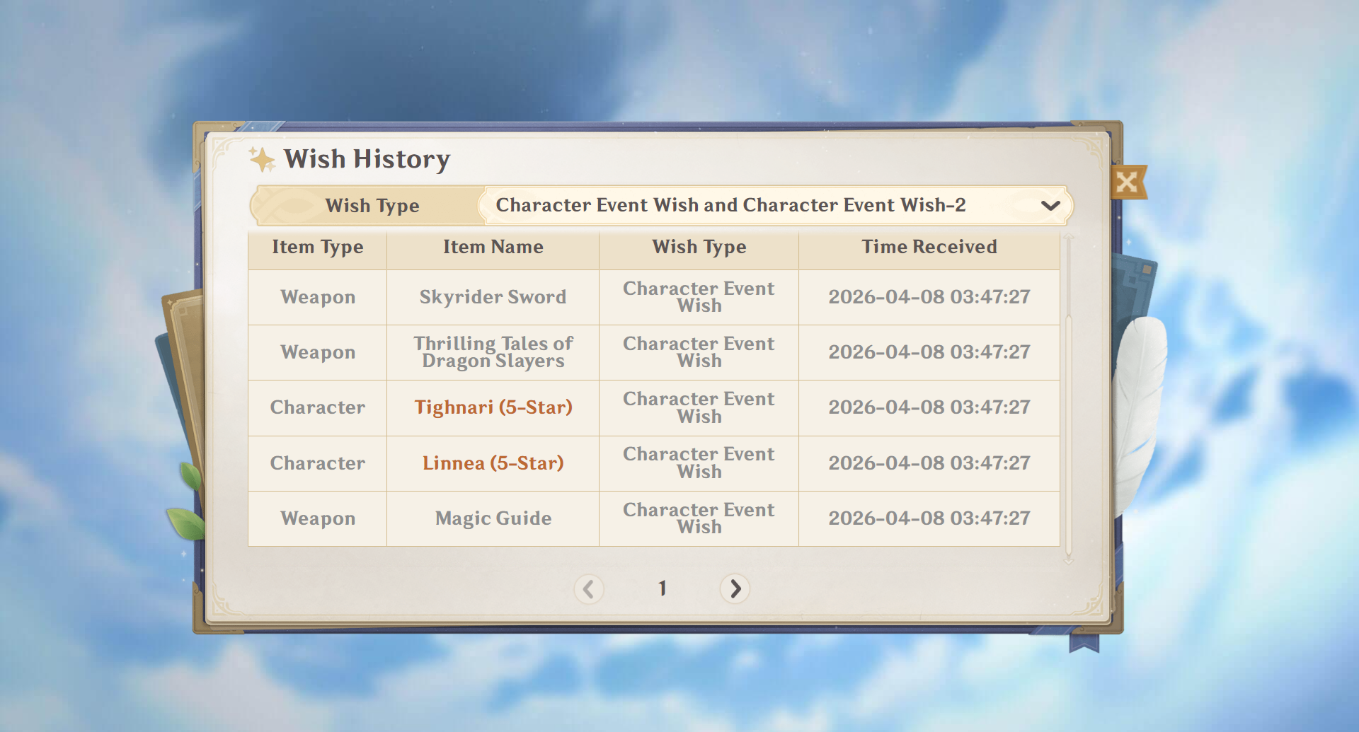Select the Linnea (5-Star) entry
1359x732 pixels.
pyautogui.click(x=493, y=463)
